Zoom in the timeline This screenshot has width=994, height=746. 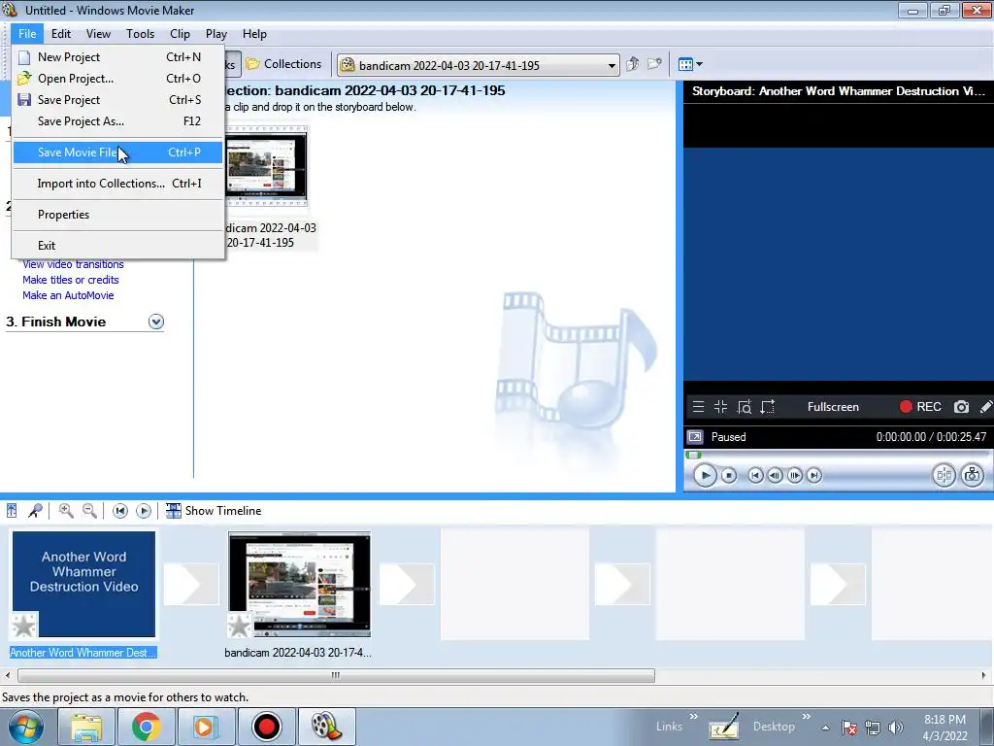click(x=66, y=511)
